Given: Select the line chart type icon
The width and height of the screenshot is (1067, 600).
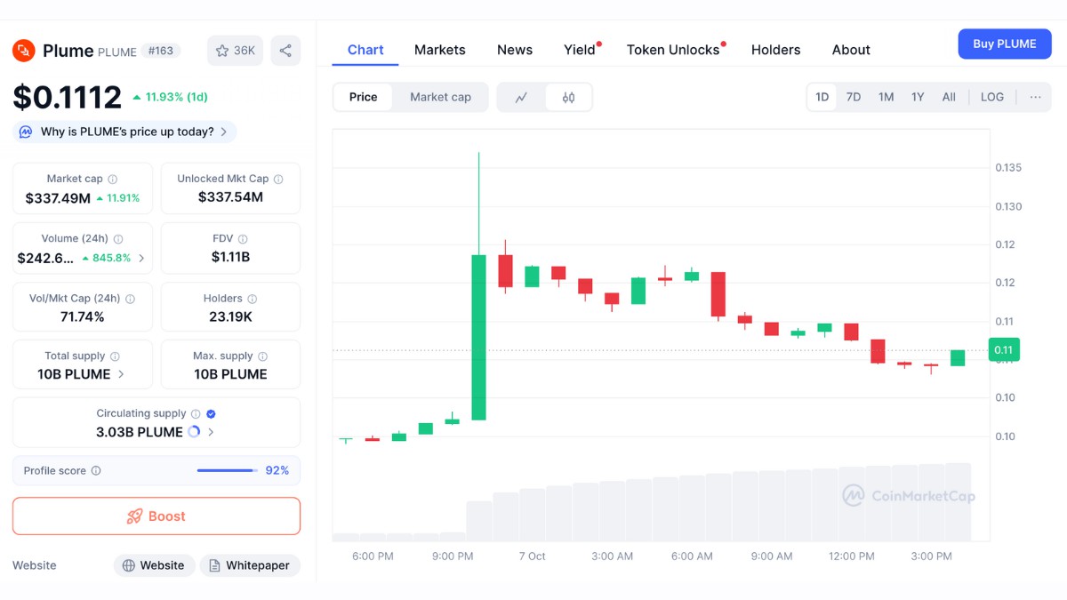Looking at the screenshot, I should (522, 97).
